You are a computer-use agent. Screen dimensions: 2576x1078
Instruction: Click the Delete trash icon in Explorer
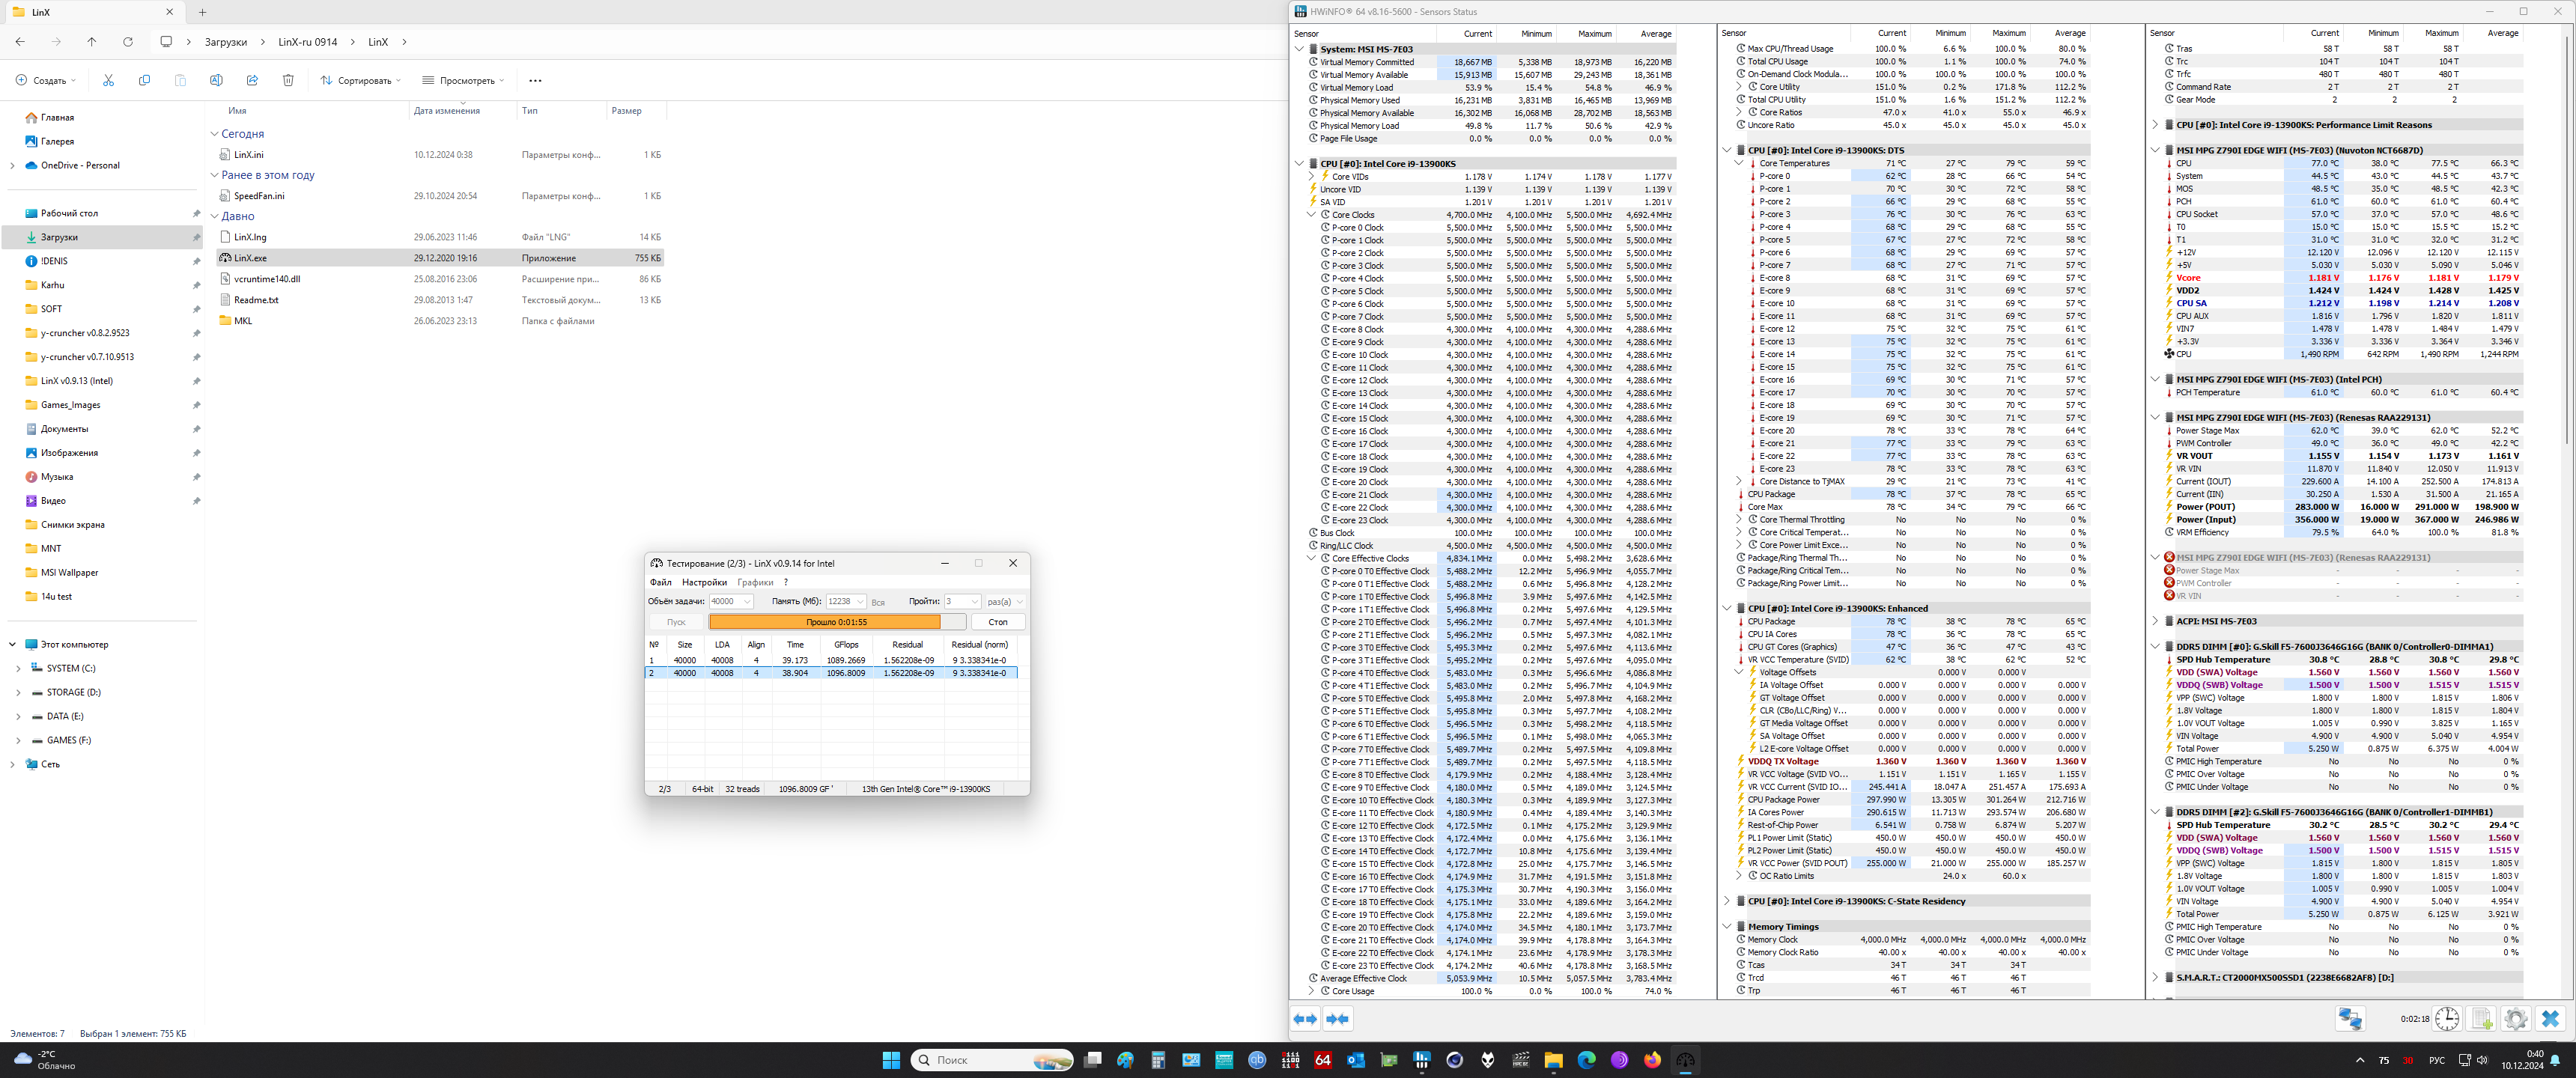pos(288,80)
